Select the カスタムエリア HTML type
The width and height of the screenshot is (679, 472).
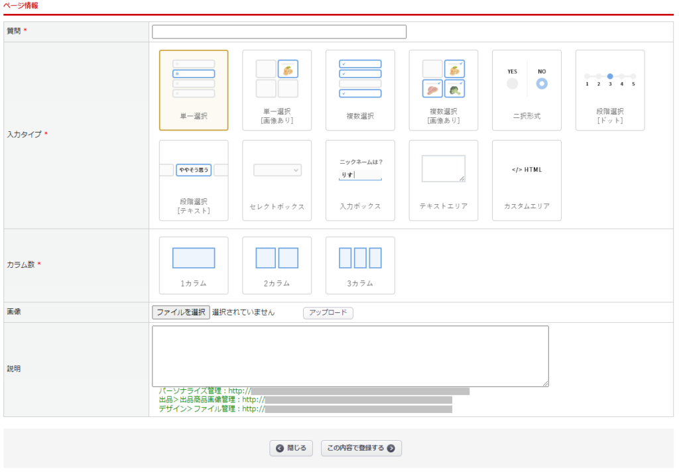pyautogui.click(x=526, y=180)
